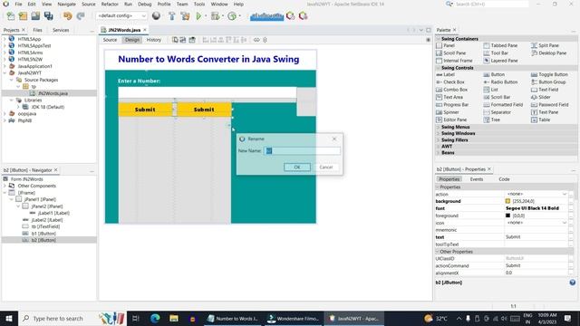Click the Save All toolbar icon
This screenshot has height=326, width=580.
coord(48,16)
